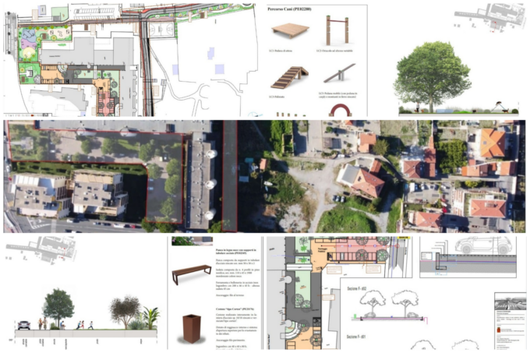Select the wooden bench product image
The height and width of the screenshot is (353, 530).
coord(191,274)
